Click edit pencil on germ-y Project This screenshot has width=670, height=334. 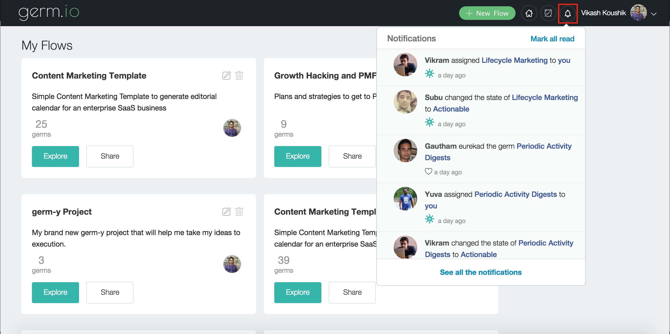click(226, 211)
